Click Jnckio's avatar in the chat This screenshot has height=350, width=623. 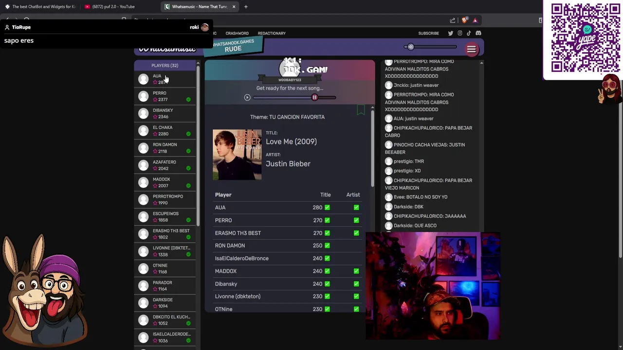coord(388,85)
